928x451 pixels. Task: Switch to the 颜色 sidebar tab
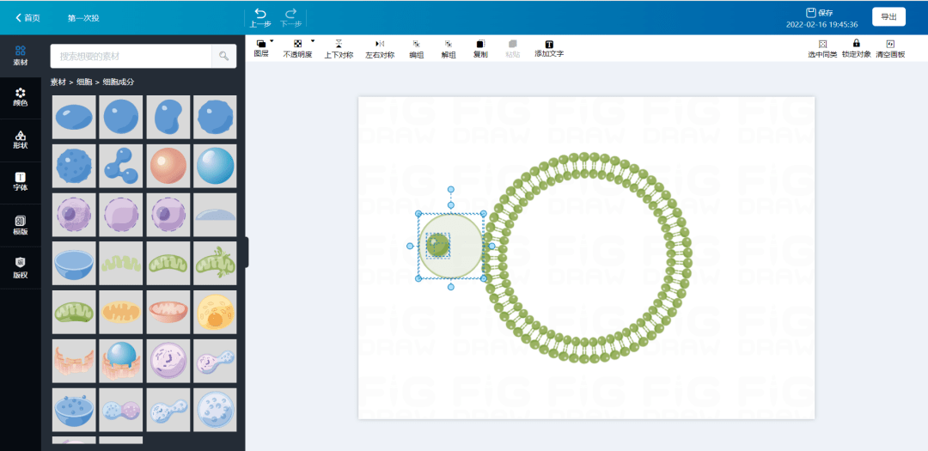tap(21, 96)
